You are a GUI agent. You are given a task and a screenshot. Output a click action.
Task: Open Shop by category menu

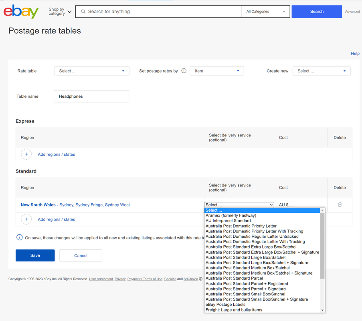coord(60,11)
